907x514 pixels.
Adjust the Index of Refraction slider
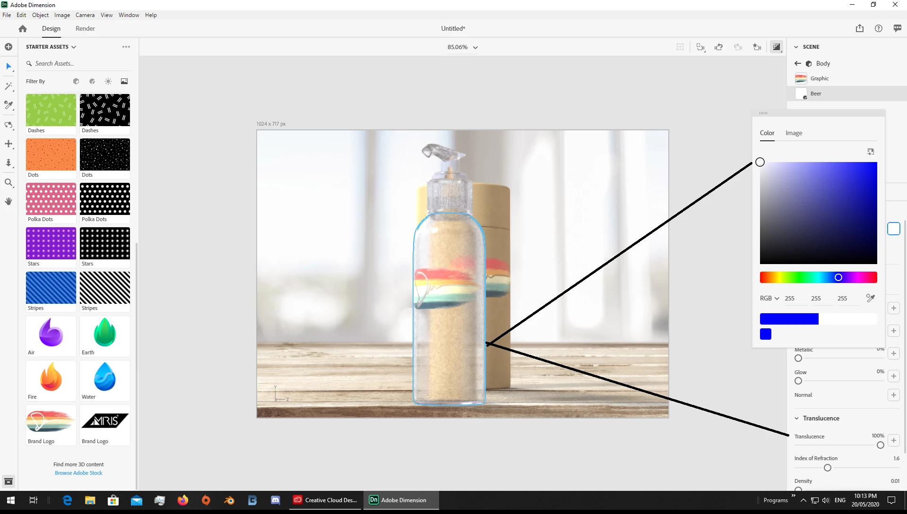pyautogui.click(x=827, y=468)
